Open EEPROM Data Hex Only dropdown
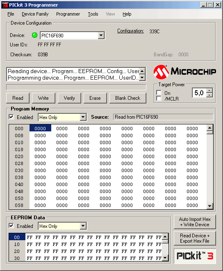The height and width of the screenshot is (271, 223). (x=83, y=226)
